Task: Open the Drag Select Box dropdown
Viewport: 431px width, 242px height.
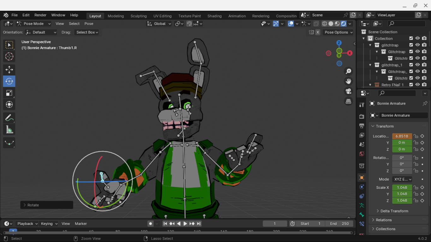Action: coord(87,32)
